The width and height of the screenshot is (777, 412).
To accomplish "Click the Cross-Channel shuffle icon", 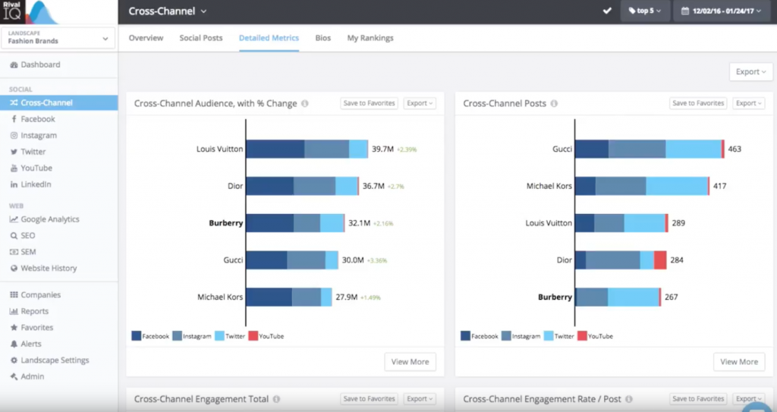I will (14, 103).
